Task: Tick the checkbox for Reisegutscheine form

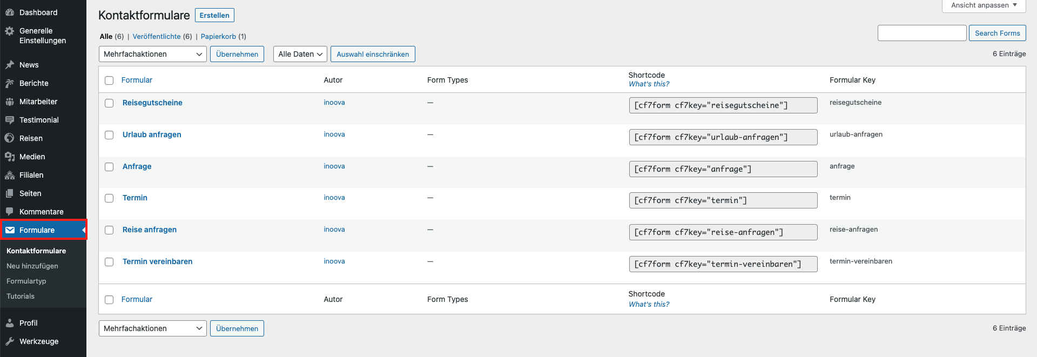Action: tap(109, 103)
